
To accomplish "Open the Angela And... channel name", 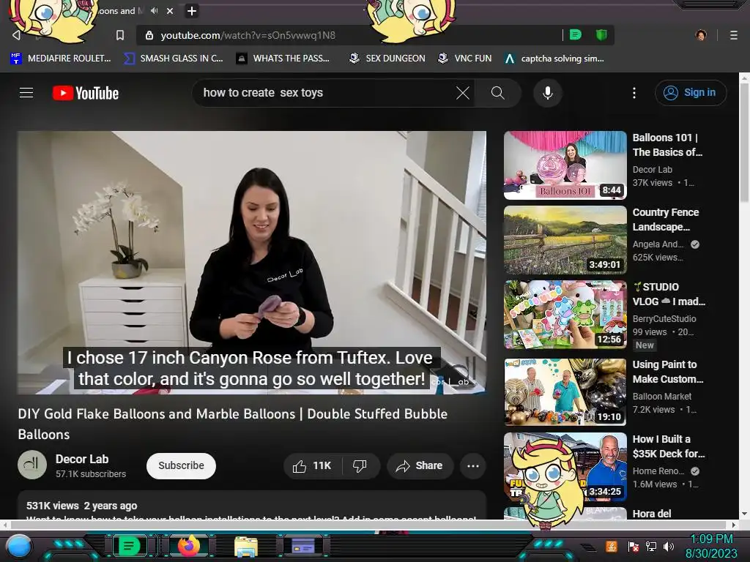I will (658, 244).
